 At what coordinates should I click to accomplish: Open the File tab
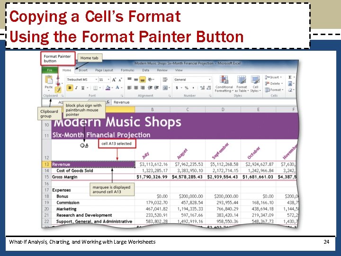pos(50,70)
